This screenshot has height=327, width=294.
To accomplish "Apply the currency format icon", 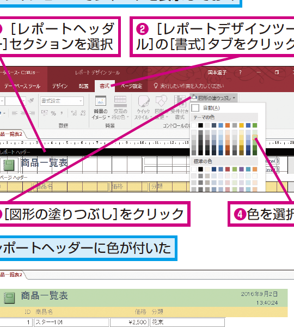I will [x=45, y=113].
